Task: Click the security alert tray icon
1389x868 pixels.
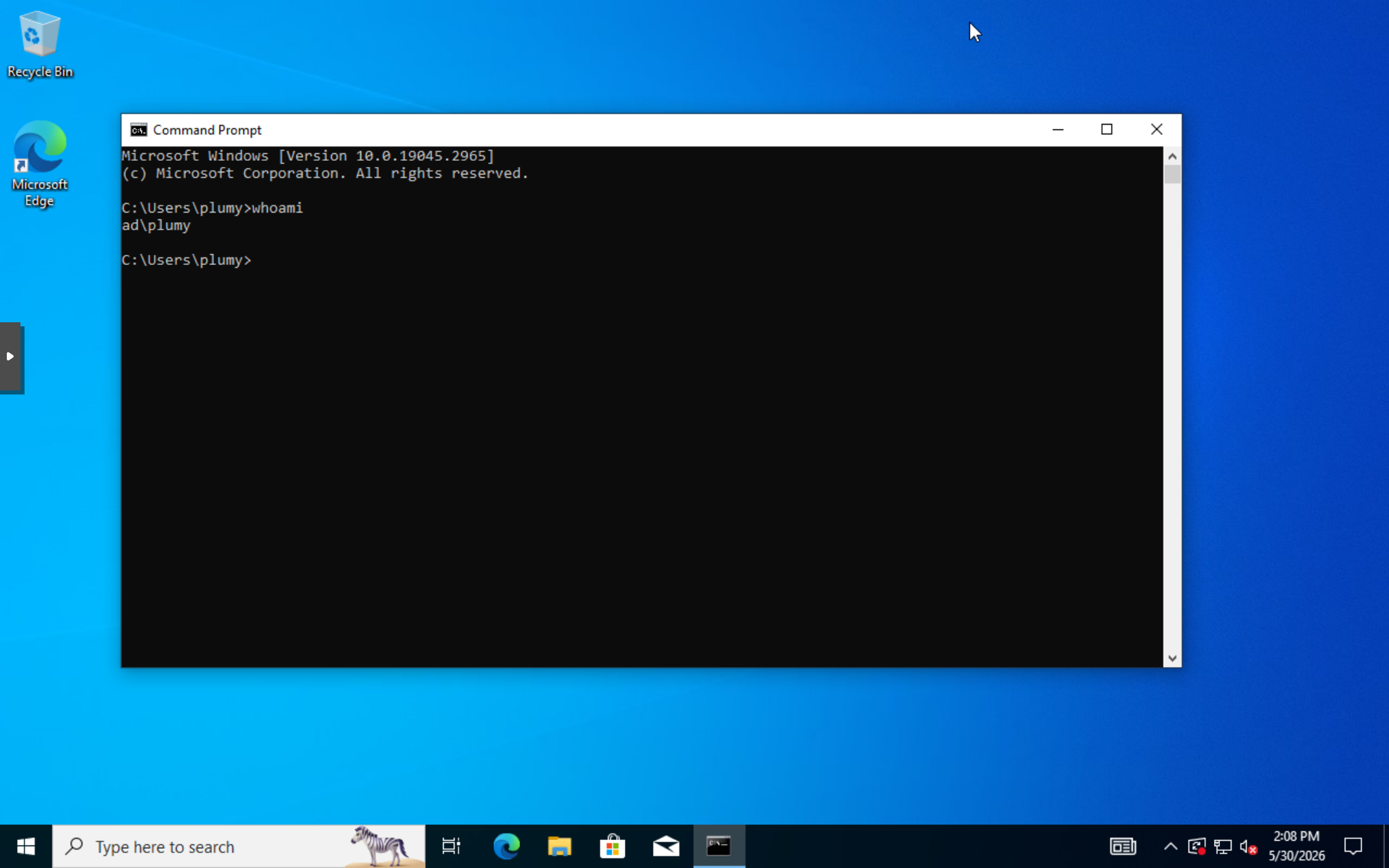Action: pos(1197,846)
